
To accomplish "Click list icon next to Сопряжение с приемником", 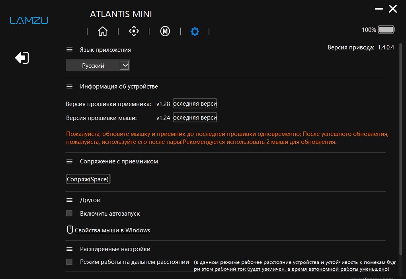I will 69,161.
